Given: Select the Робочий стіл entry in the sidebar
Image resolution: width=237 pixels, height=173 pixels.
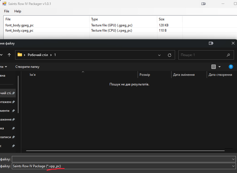Looking at the screenshot, I should click(7, 93).
